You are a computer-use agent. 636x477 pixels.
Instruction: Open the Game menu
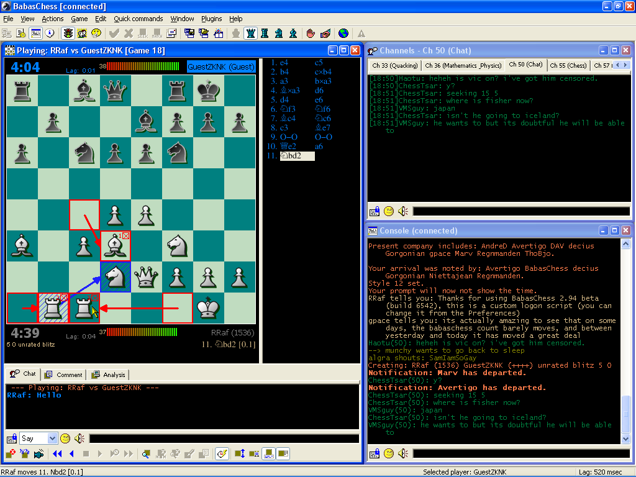pyautogui.click(x=79, y=19)
